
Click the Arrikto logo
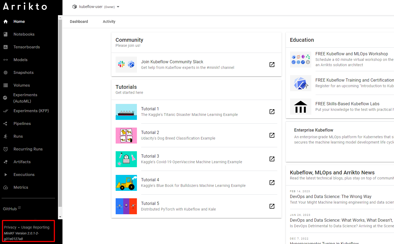point(25,6)
